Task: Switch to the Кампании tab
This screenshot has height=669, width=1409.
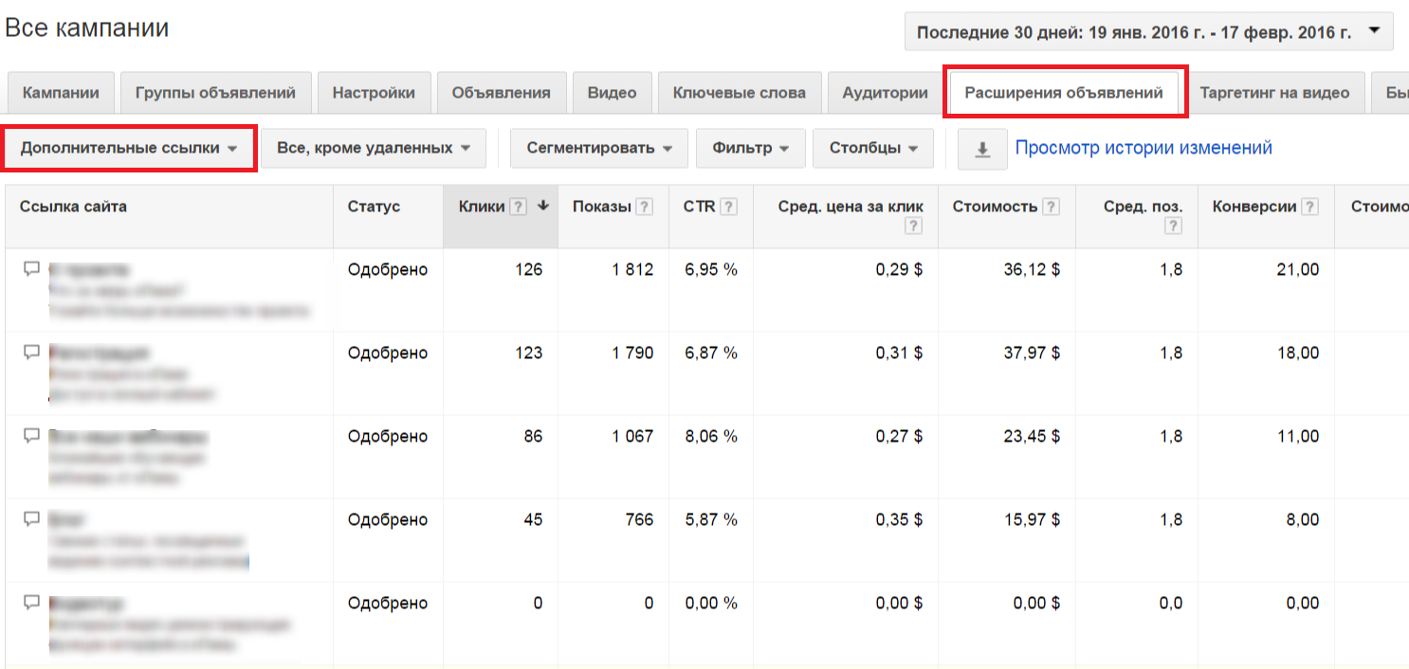Action: (61, 93)
